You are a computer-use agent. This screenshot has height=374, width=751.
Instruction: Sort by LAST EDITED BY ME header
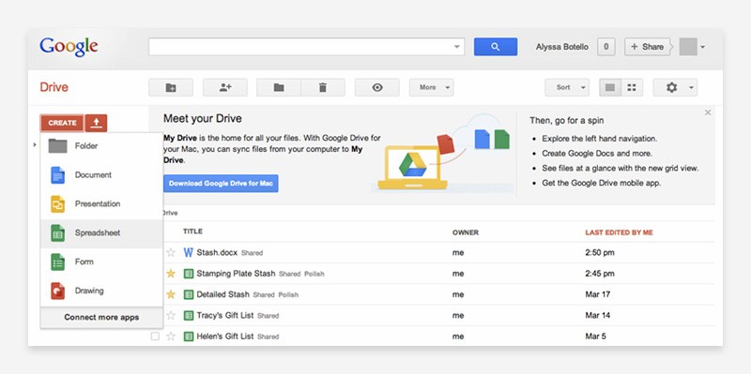619,232
